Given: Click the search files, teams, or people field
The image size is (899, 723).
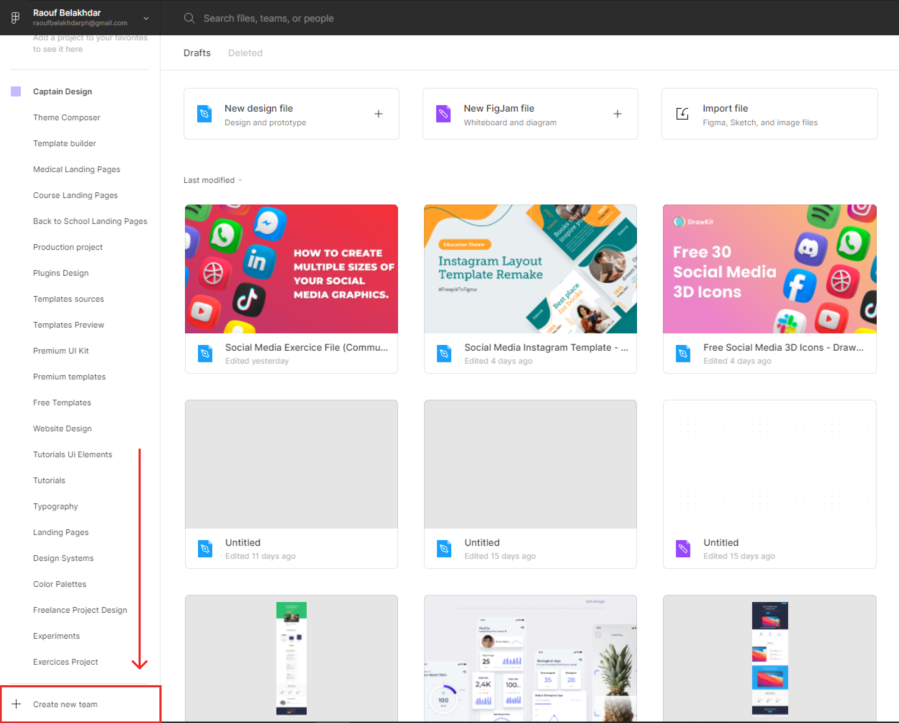Looking at the screenshot, I should tap(268, 18).
